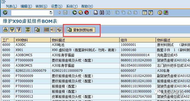This screenshot has width=190, height=101.
Task: Click the window menu icon at top-left corner
Action: point(4,2)
